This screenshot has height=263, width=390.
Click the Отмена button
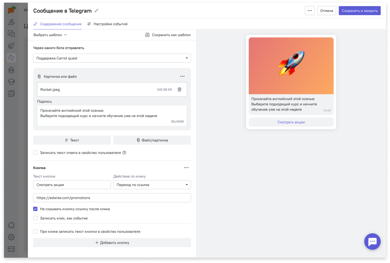pos(327,11)
